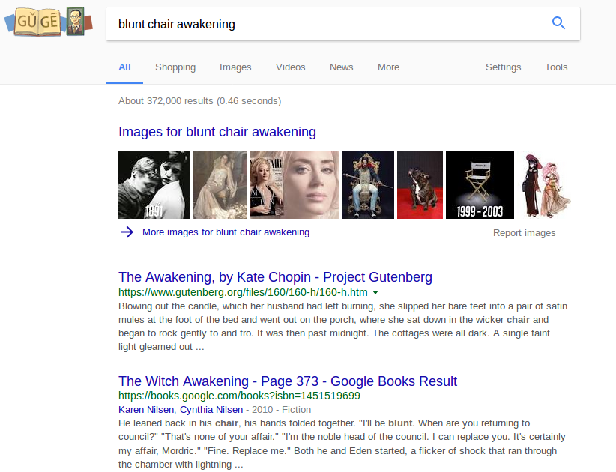Open the man seated on throne thumbnail
This screenshot has height=472, width=616.
coord(368,185)
